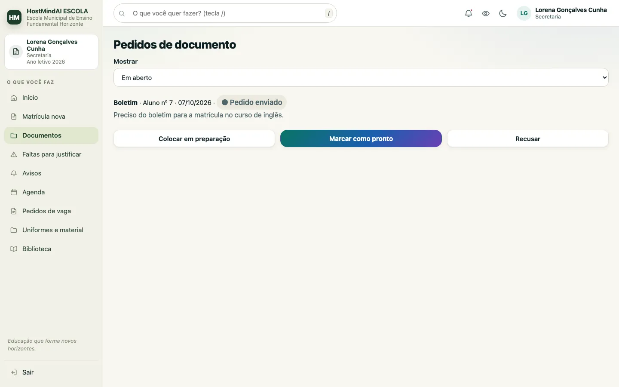Click the 'Ano letivo 2026' text
This screenshot has width=619, height=387.
pos(46,62)
